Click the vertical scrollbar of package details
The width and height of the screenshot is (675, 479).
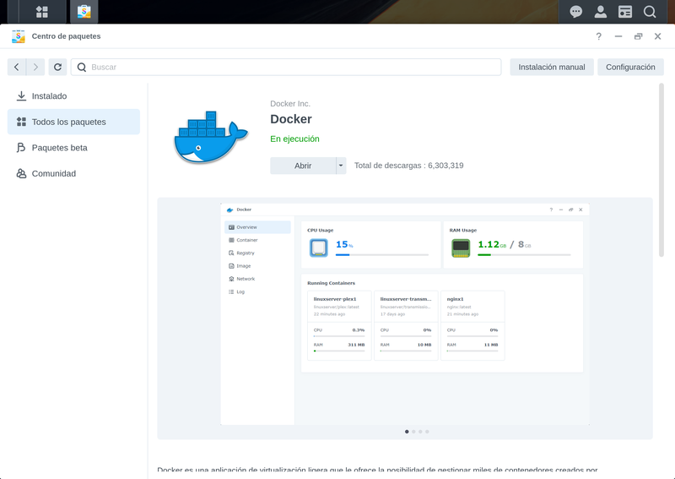pos(661,171)
